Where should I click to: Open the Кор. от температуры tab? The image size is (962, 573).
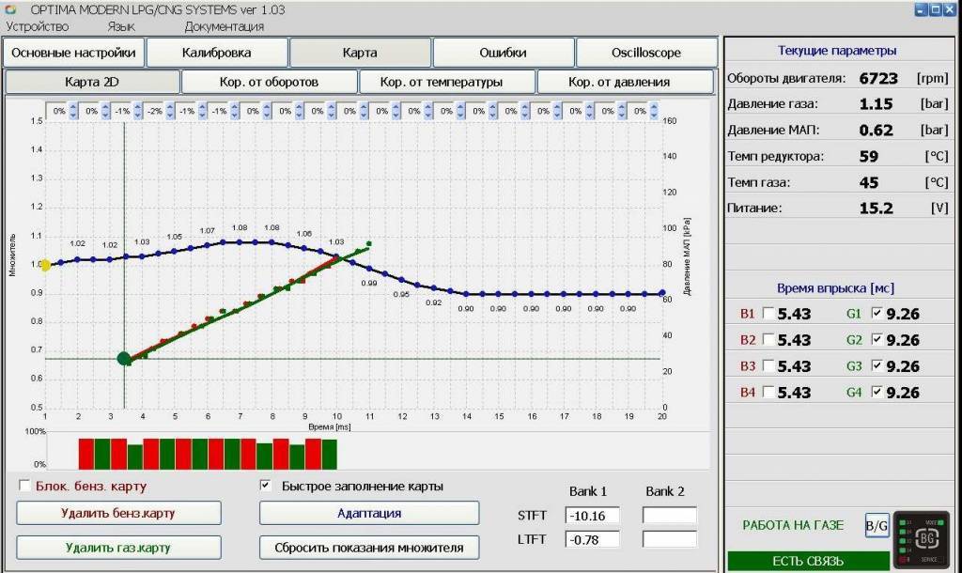point(447,82)
